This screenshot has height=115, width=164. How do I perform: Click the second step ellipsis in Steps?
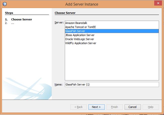(x=13, y=23)
